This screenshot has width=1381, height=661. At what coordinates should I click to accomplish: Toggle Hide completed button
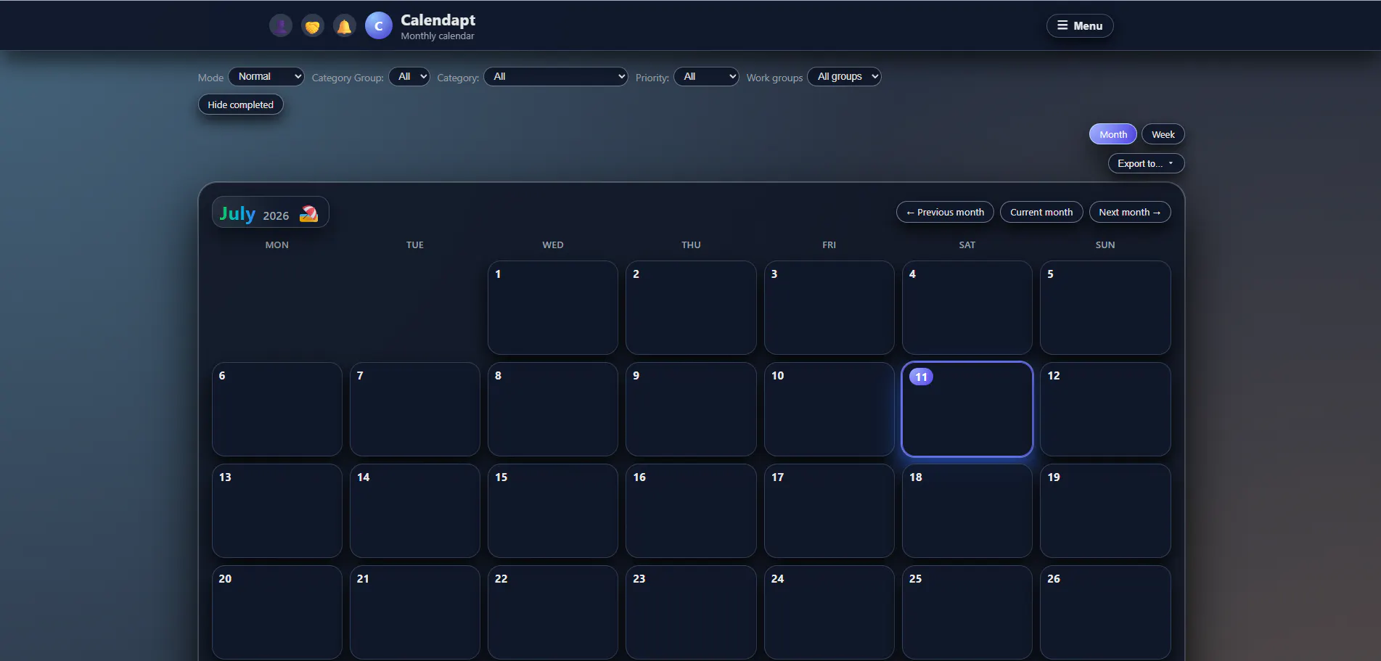[x=241, y=104]
